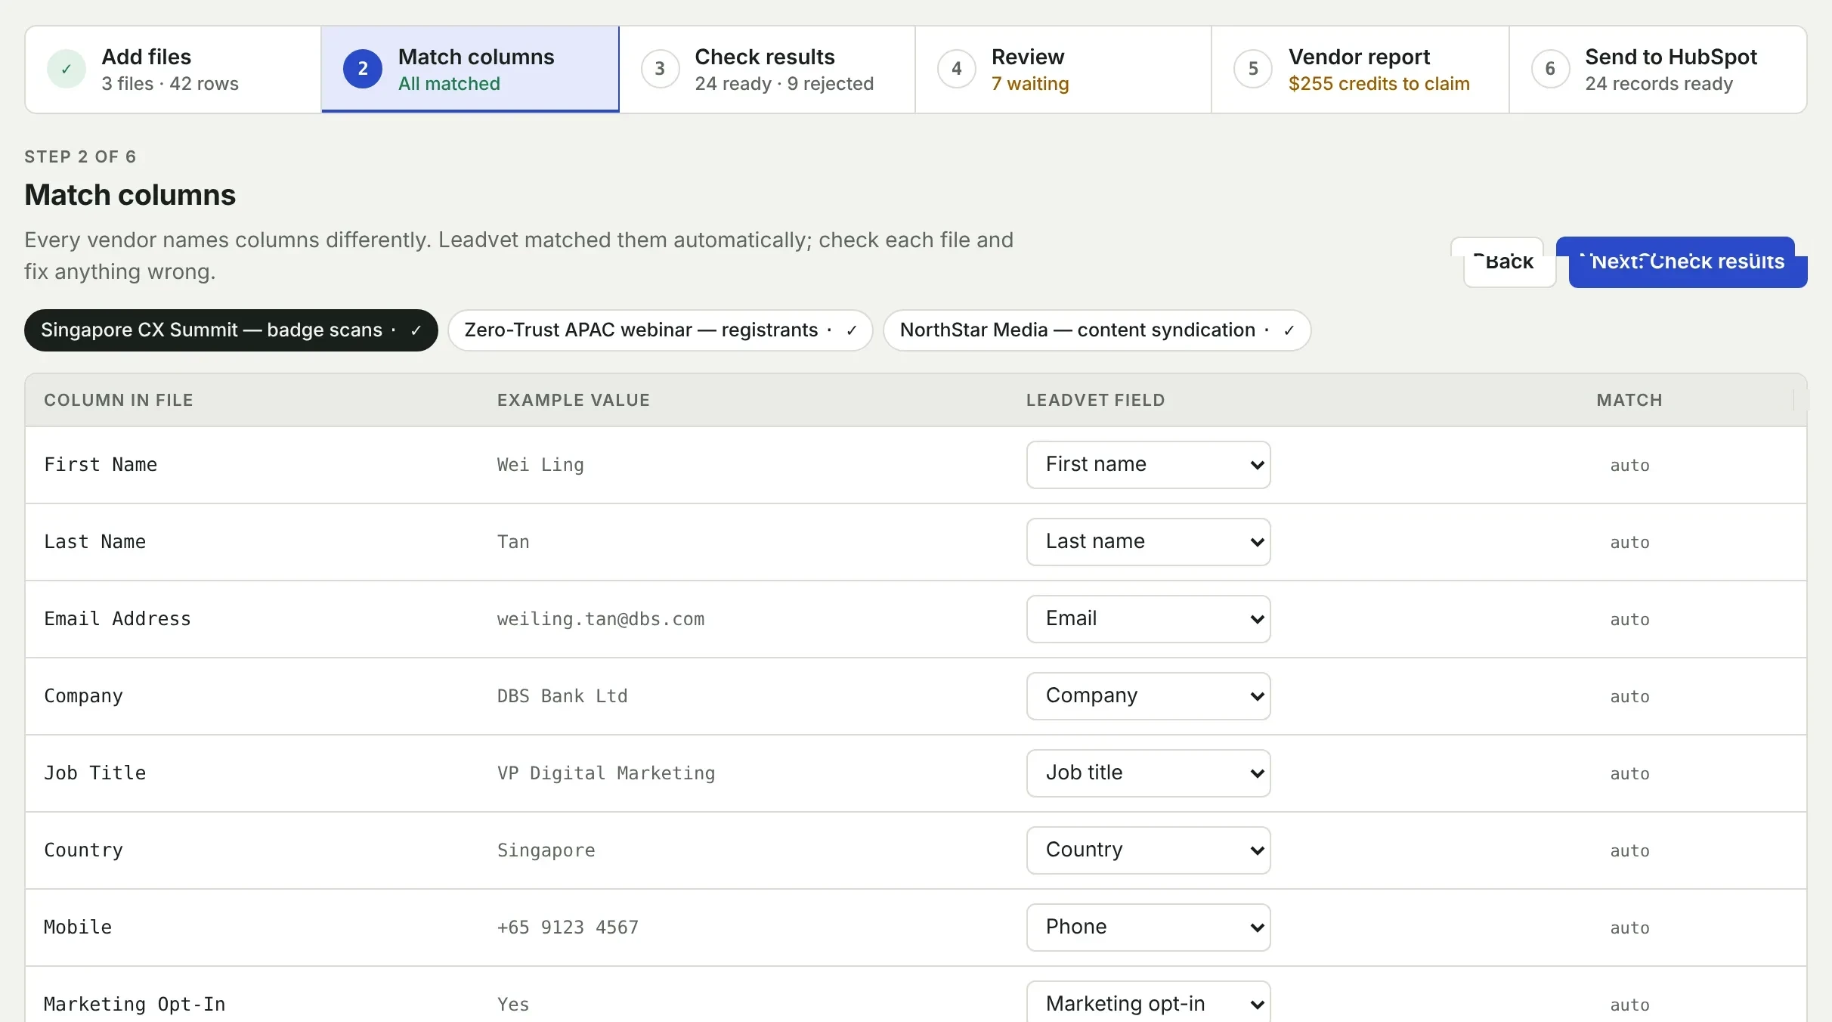Open the Phone field dropdown
1832x1022 pixels.
click(x=1148, y=928)
